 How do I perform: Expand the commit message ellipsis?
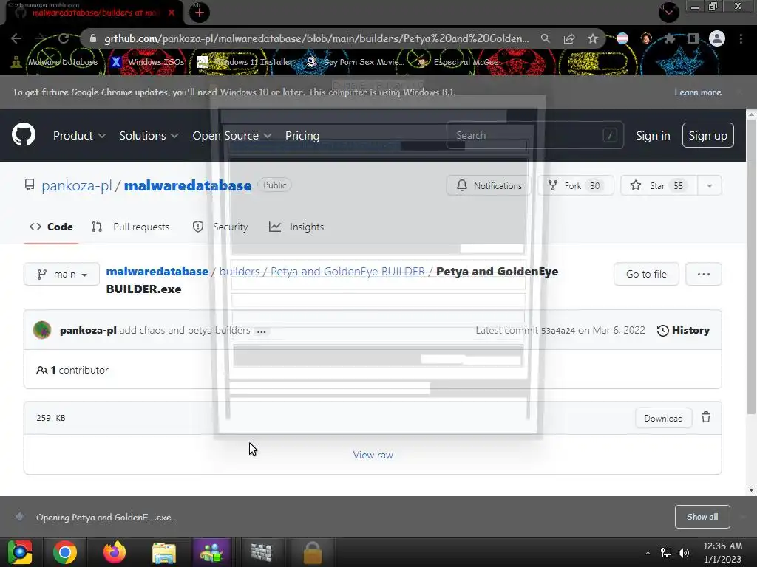(262, 331)
